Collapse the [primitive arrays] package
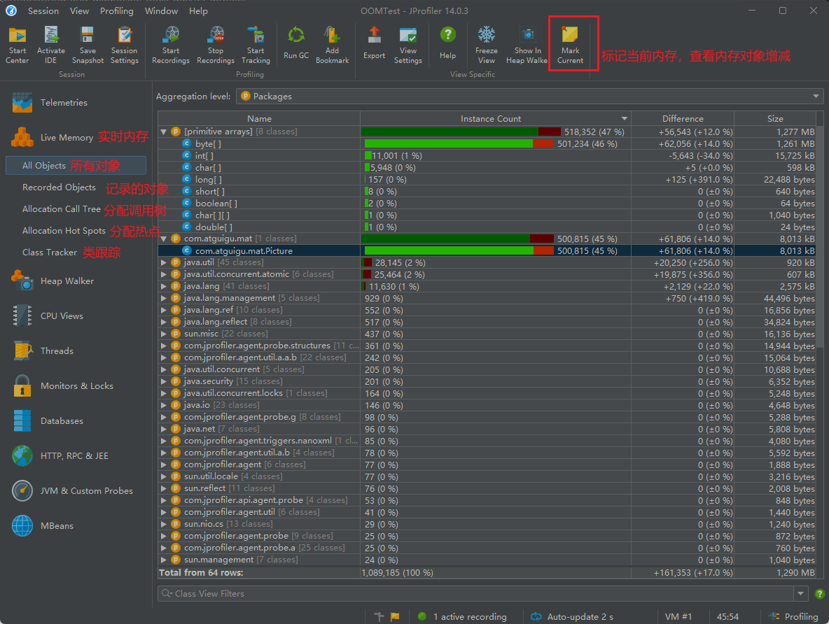829x624 pixels. [164, 132]
